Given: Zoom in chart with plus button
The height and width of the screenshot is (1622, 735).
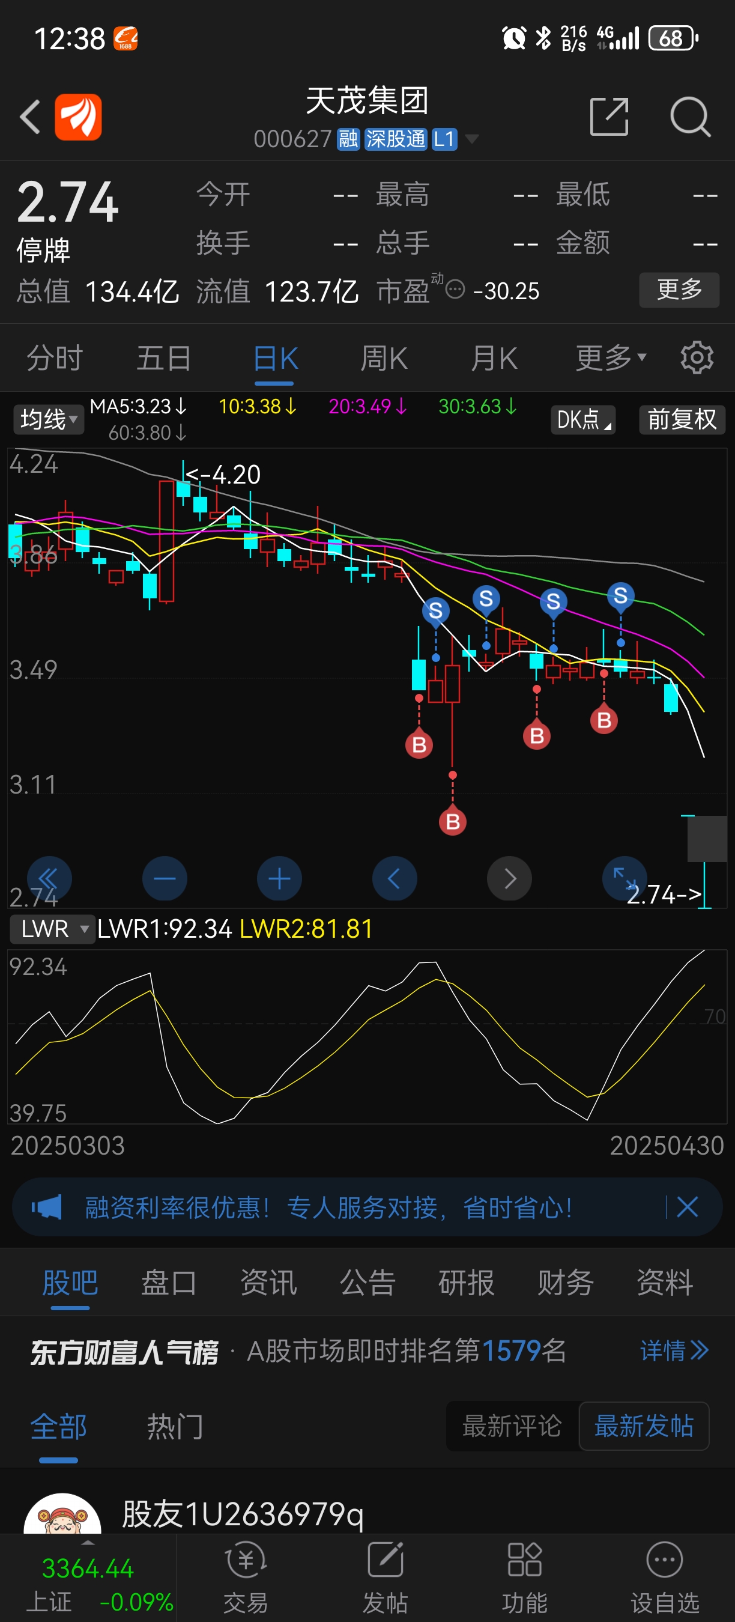Looking at the screenshot, I should pyautogui.click(x=279, y=878).
